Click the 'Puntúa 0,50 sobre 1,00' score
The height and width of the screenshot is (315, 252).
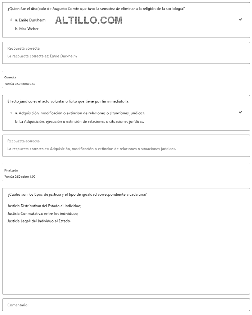[20, 177]
